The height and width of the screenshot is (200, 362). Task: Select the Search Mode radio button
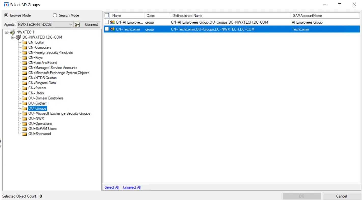[55, 15]
